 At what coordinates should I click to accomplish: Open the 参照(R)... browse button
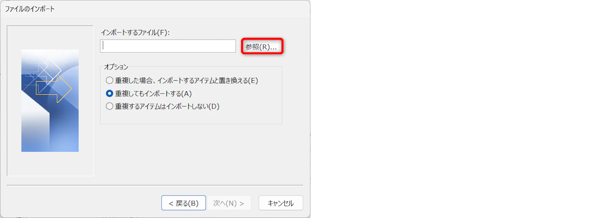tap(262, 46)
